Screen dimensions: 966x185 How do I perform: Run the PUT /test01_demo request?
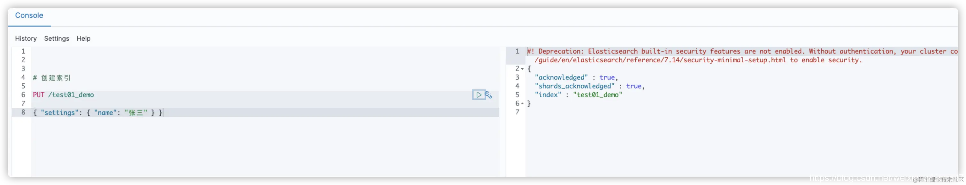(479, 95)
